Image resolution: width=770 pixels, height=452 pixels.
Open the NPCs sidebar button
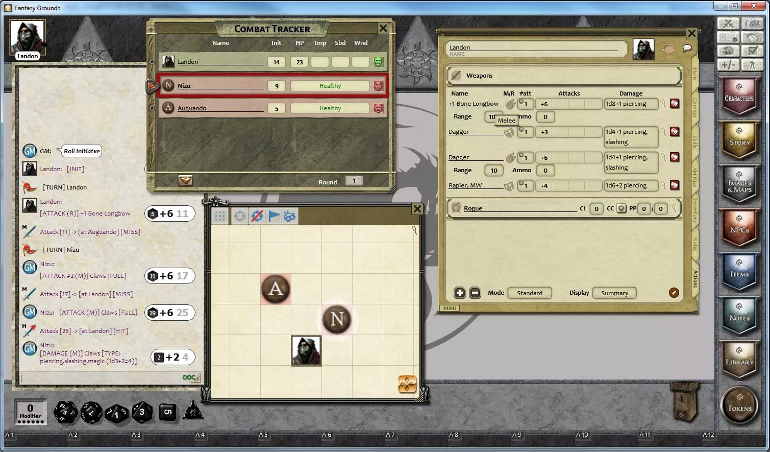(739, 228)
